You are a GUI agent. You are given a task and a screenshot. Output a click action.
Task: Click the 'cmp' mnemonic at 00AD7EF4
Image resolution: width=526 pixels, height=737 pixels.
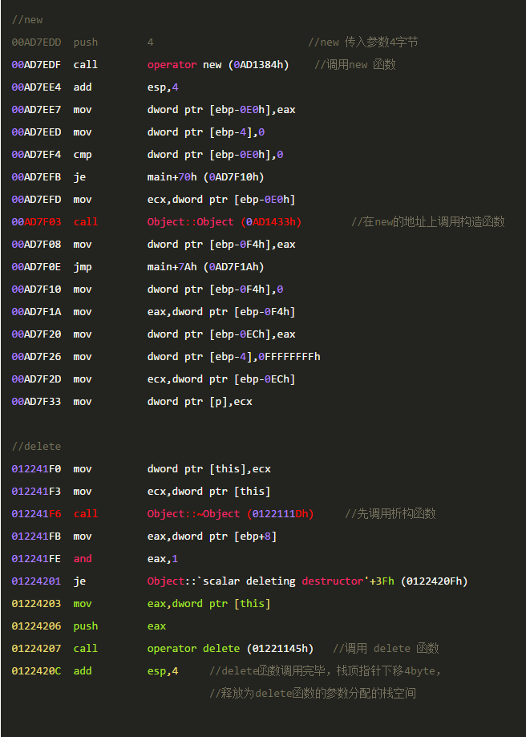[83, 155]
